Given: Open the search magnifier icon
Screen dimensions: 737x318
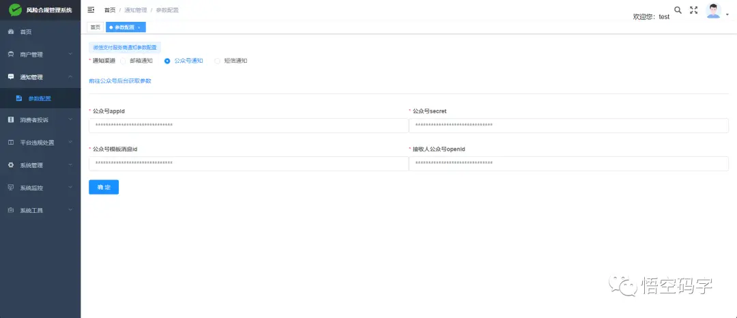Looking at the screenshot, I should pyautogui.click(x=678, y=10).
